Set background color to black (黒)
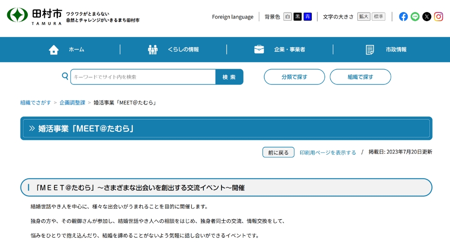This screenshot has width=450, height=243. pyautogui.click(x=297, y=17)
